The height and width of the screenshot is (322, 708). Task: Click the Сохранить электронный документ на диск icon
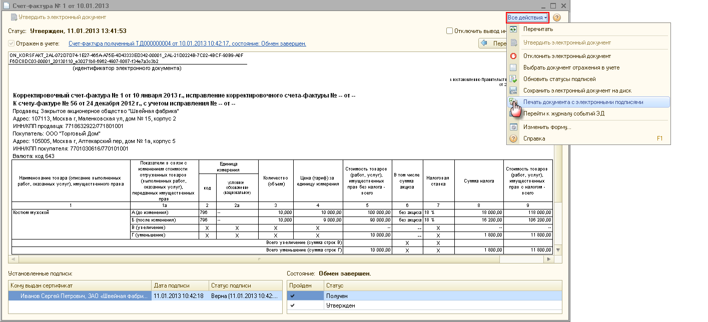coord(513,90)
